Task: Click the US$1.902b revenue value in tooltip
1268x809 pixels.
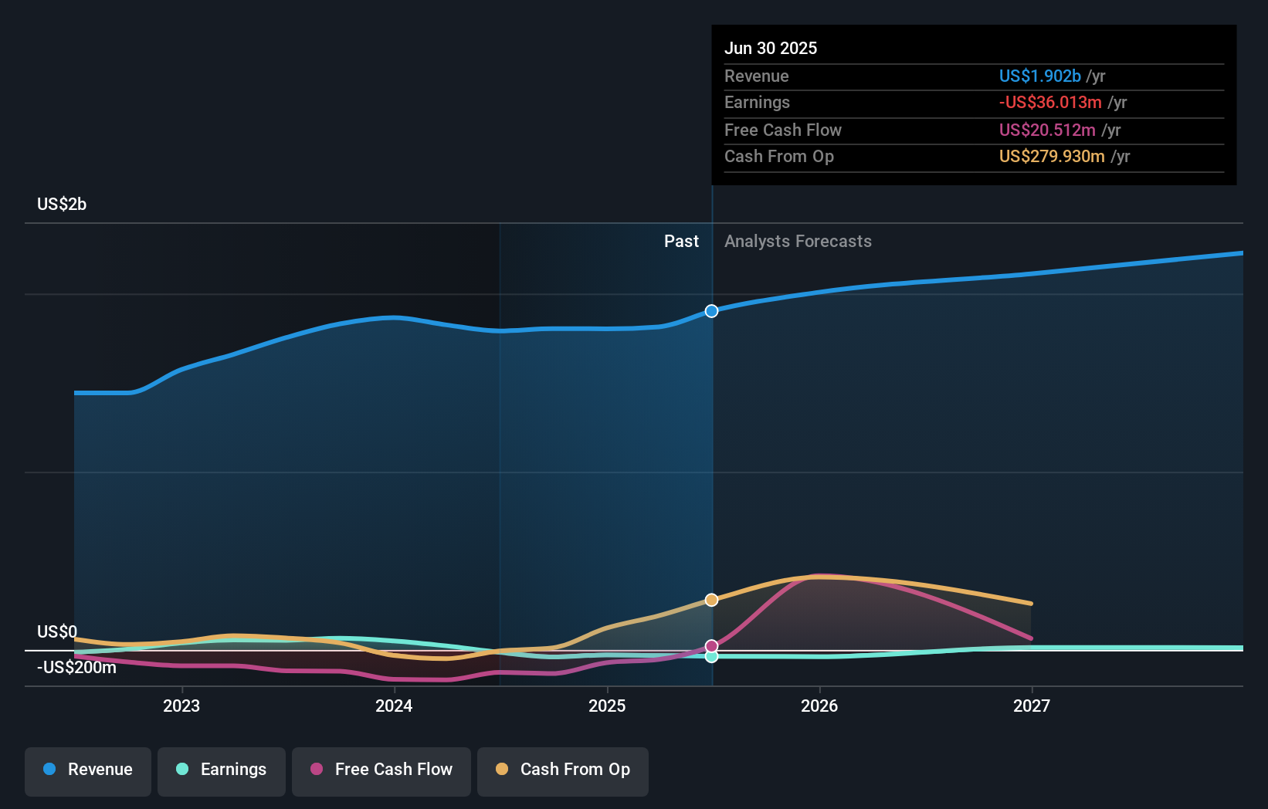Action: 1039,76
